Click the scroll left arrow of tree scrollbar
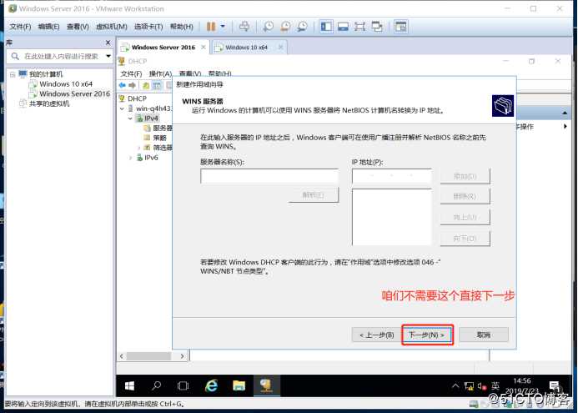The height and width of the screenshot is (413, 578). point(122,356)
